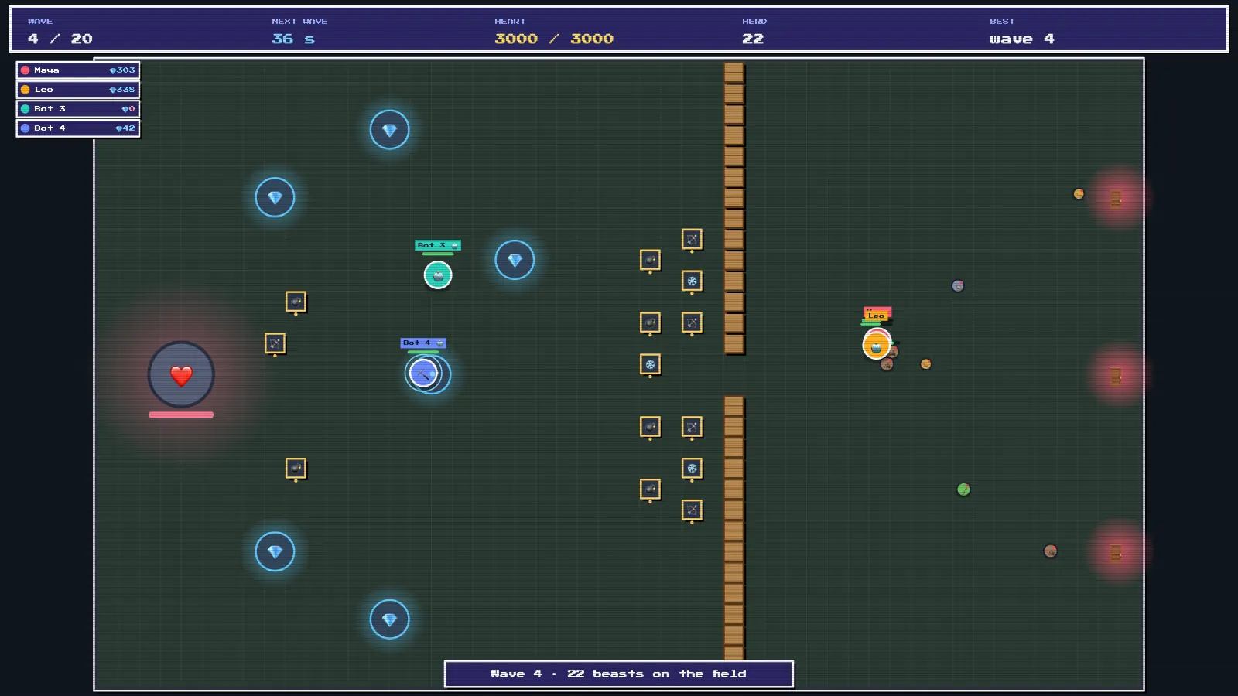Pick the bottommost gem node on the field
The width and height of the screenshot is (1238, 696).
pyautogui.click(x=389, y=619)
